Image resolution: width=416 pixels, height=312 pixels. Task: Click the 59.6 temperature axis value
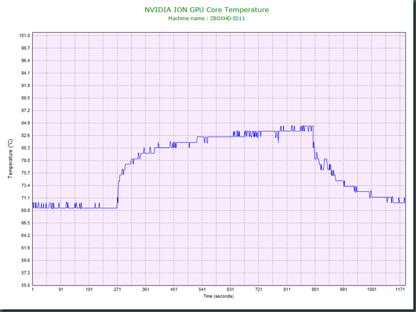coord(25,260)
